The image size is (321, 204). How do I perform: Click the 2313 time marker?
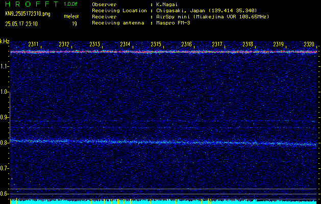(94, 44)
